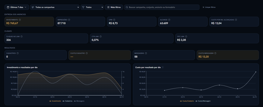Click the help icon next to Custo/Cadastro
This screenshot has width=263, height=107.
pyautogui.click(x=87, y=53)
